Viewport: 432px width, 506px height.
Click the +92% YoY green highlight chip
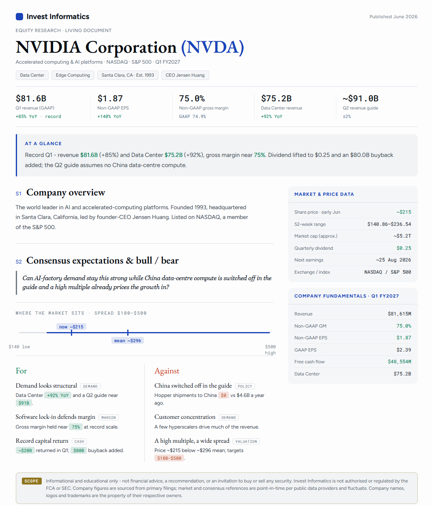(58, 395)
